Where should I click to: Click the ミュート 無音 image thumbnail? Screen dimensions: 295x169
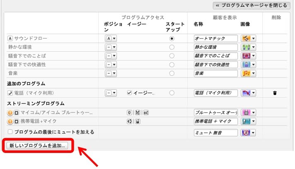246,133
